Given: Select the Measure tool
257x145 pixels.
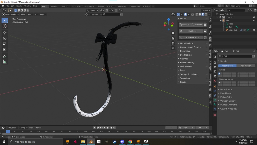Looking at the screenshot, I should pos(5,62).
